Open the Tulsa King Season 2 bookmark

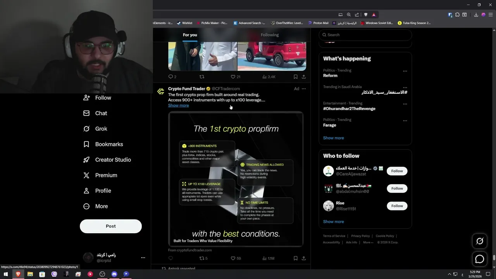tap(414, 23)
